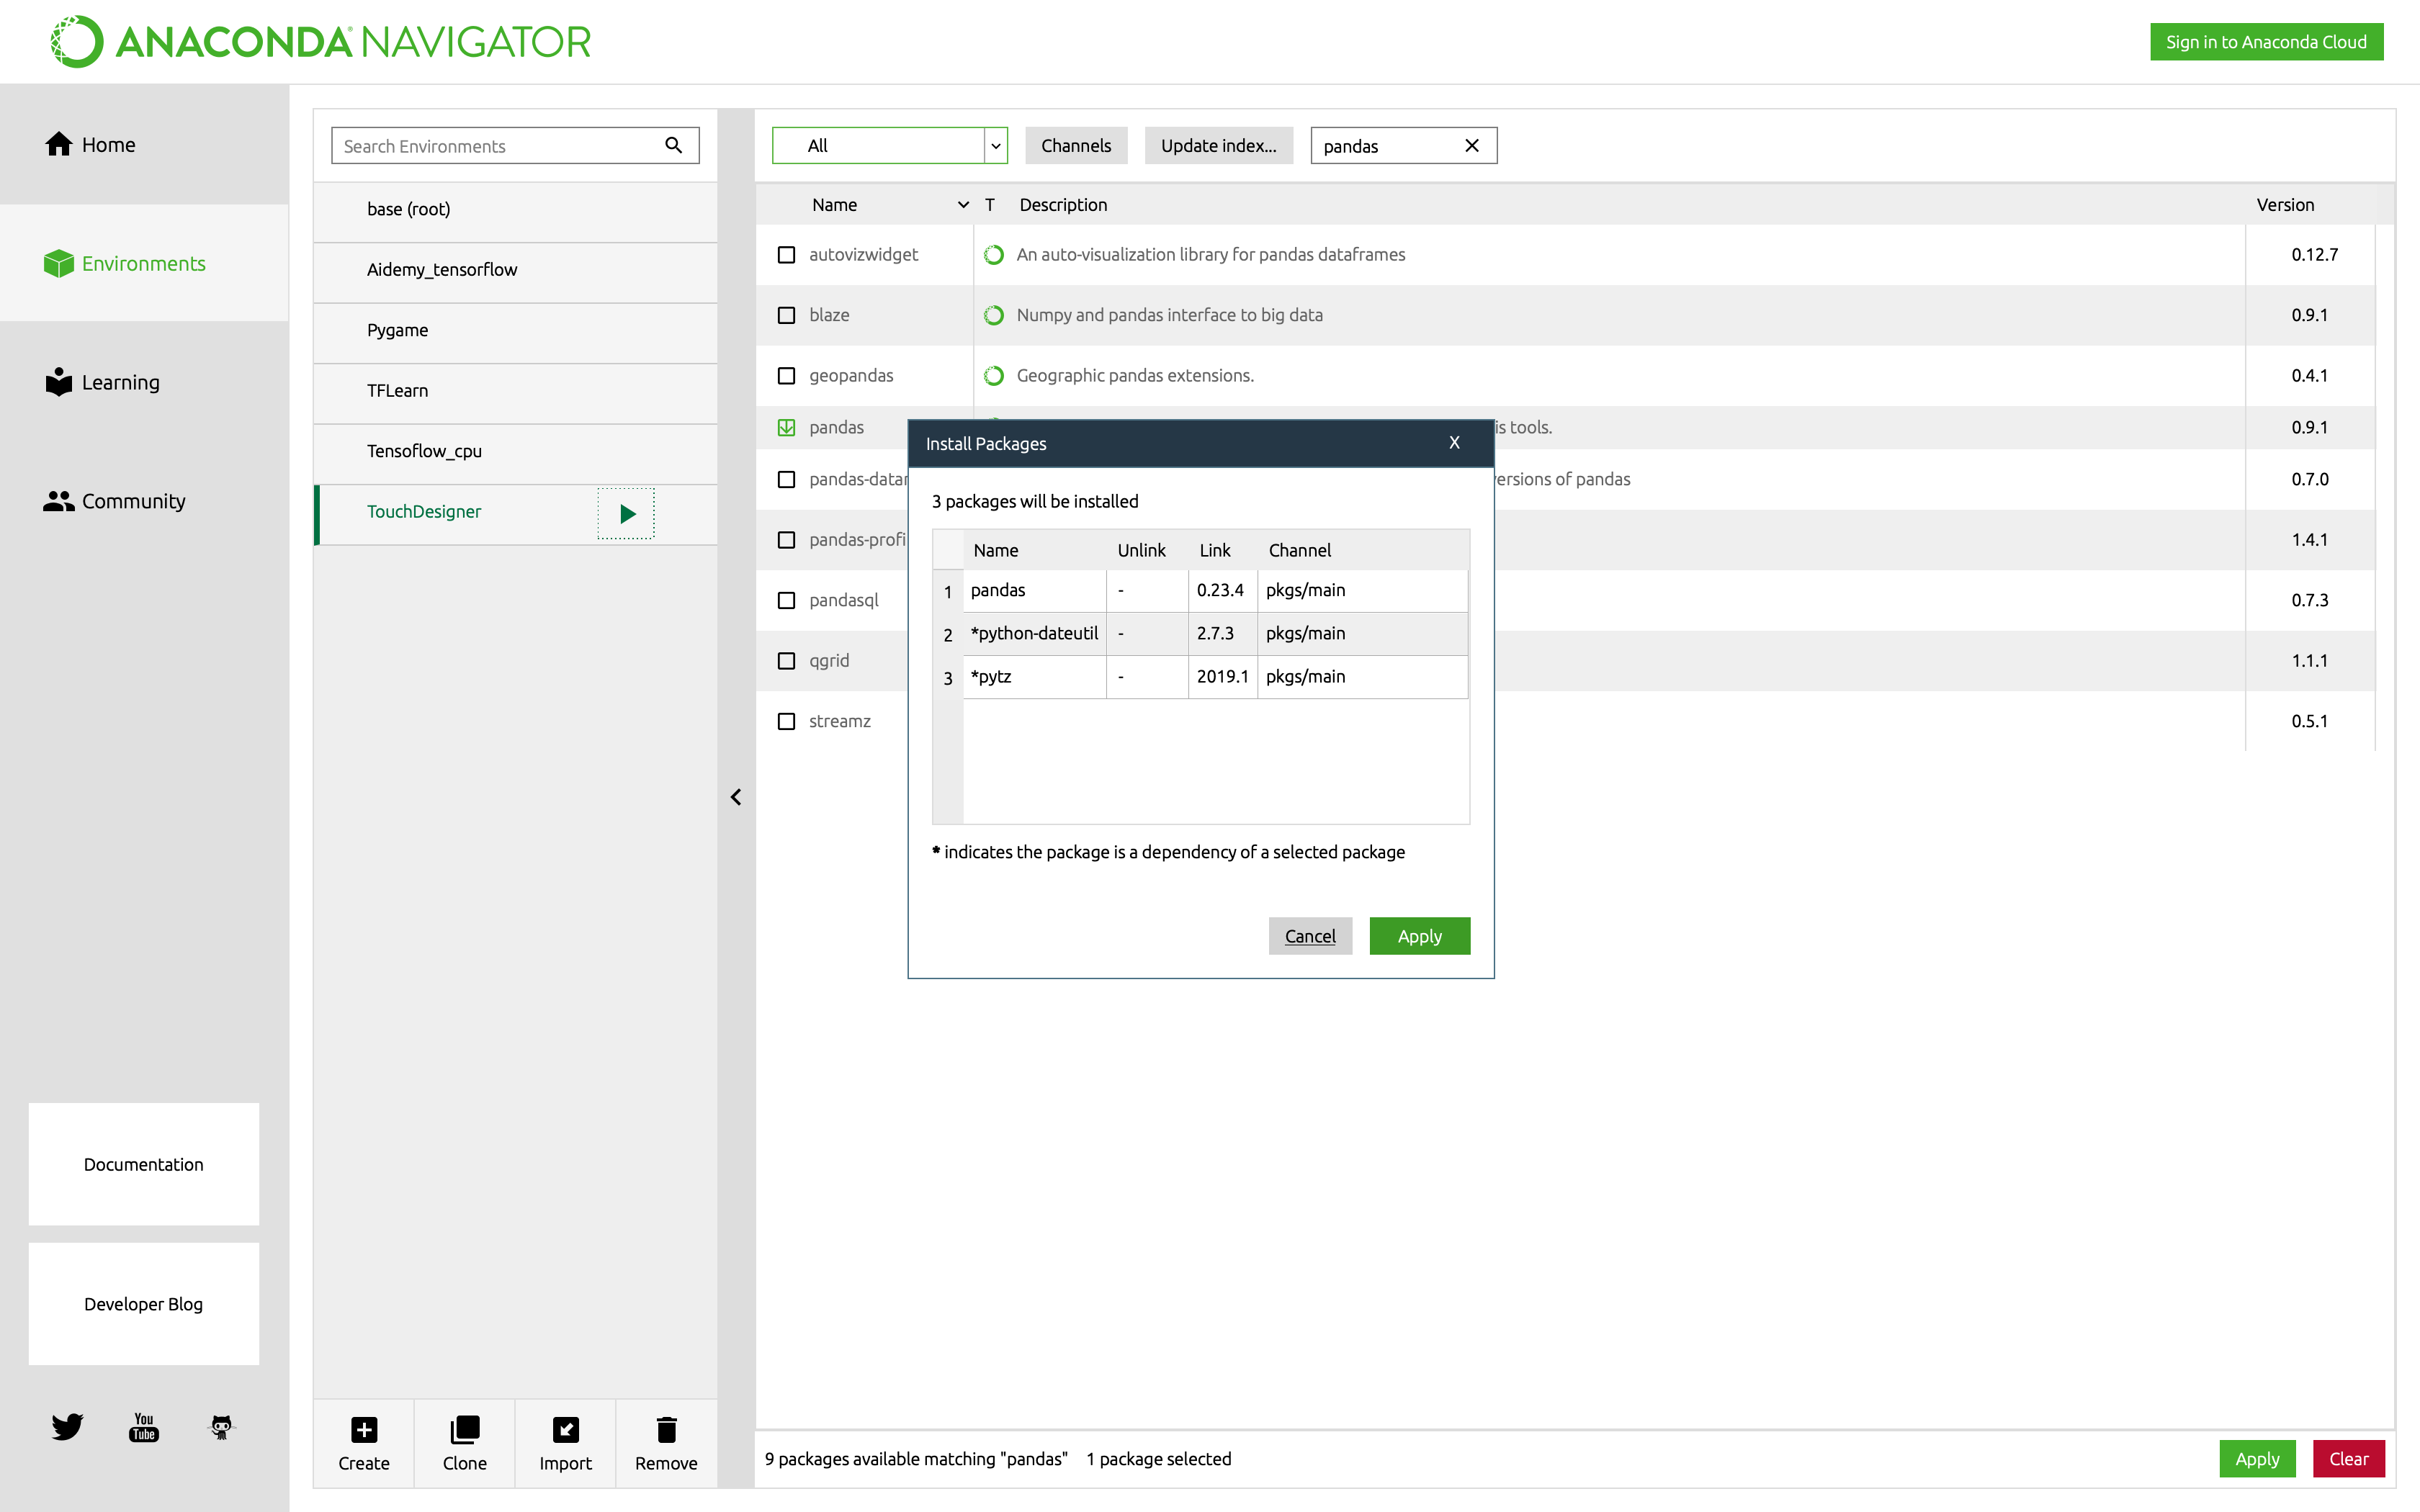Viewport: 2420px width, 1512px height.
Task: Click the Create environment plus icon
Action: coord(363,1429)
